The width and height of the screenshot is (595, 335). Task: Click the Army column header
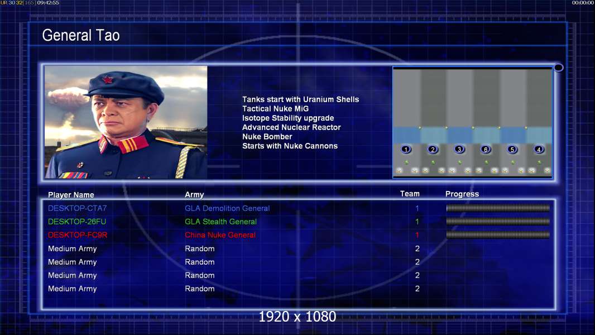194,195
